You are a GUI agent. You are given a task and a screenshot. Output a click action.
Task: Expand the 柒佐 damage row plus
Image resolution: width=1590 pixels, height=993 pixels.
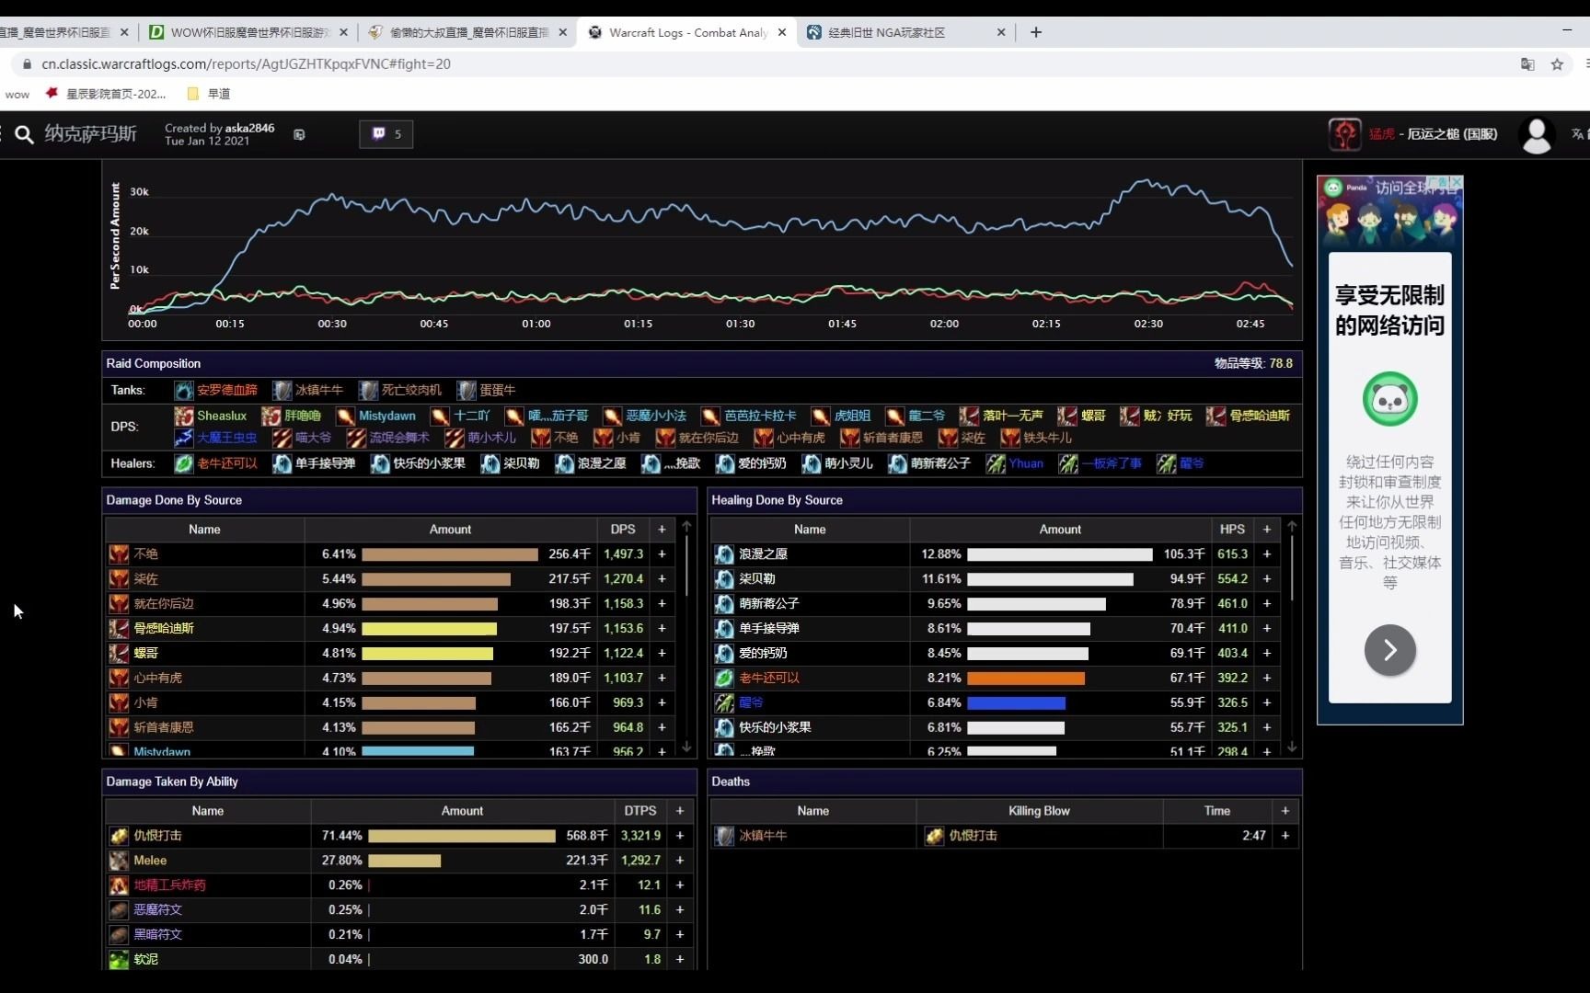662,579
